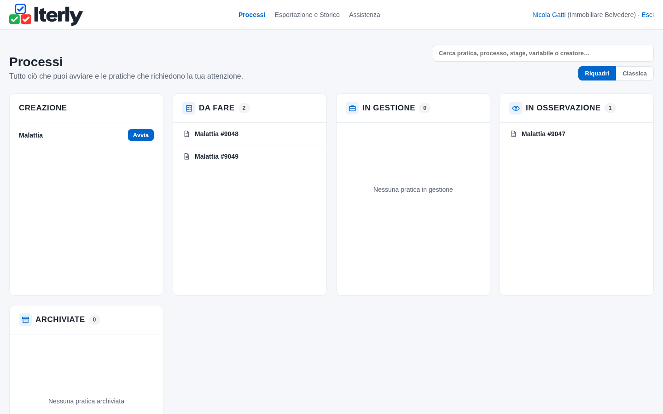663x414 pixels.
Task: Click 'Nessuna pratica in gestione' text
Action: 413,190
